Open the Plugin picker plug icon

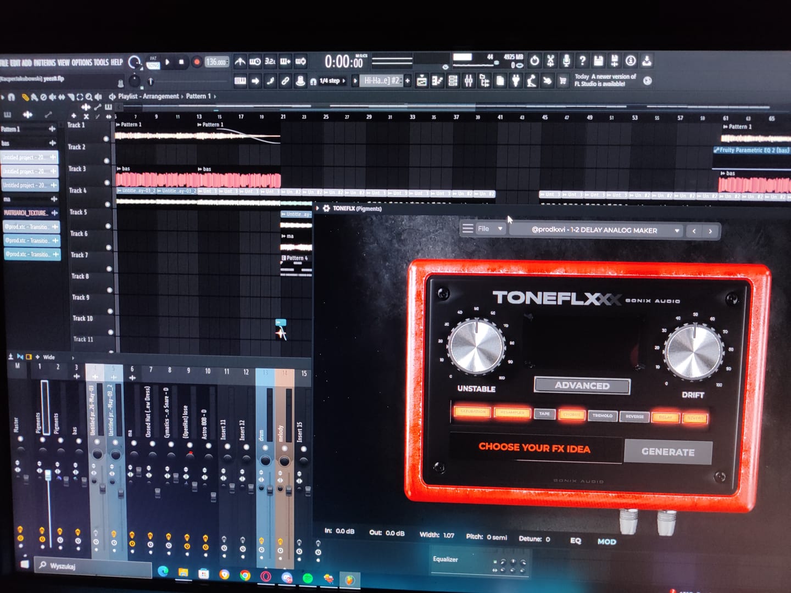point(516,81)
